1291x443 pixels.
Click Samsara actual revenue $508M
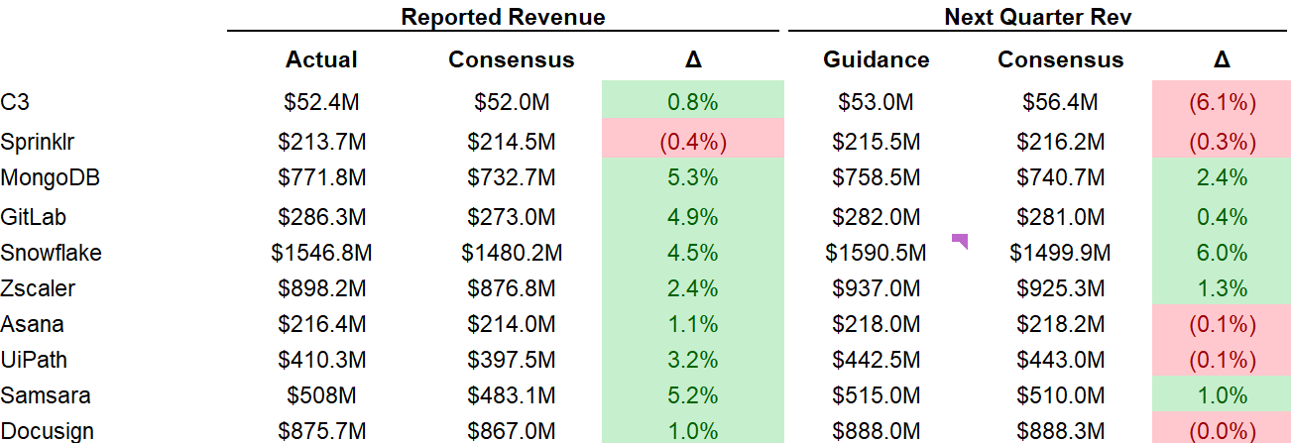(x=321, y=395)
